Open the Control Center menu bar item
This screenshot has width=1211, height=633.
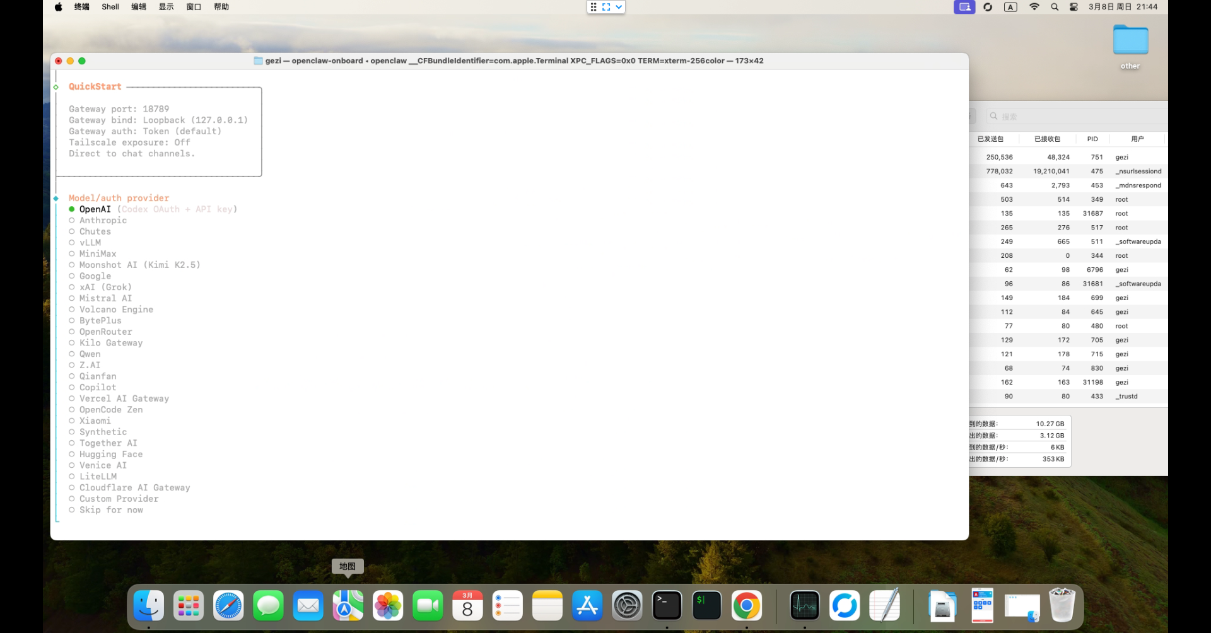click(1074, 7)
